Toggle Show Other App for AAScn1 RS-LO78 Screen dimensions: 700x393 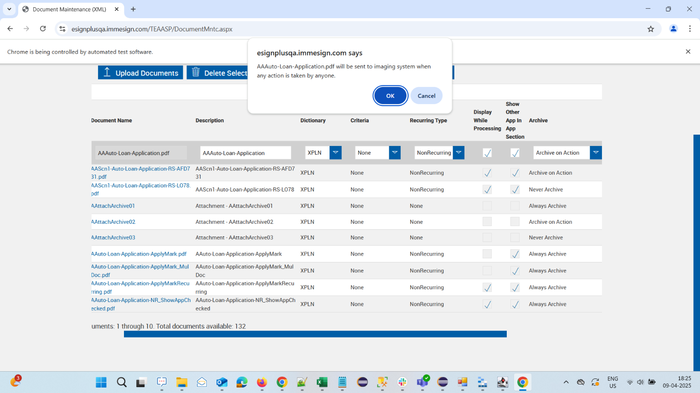point(515,190)
